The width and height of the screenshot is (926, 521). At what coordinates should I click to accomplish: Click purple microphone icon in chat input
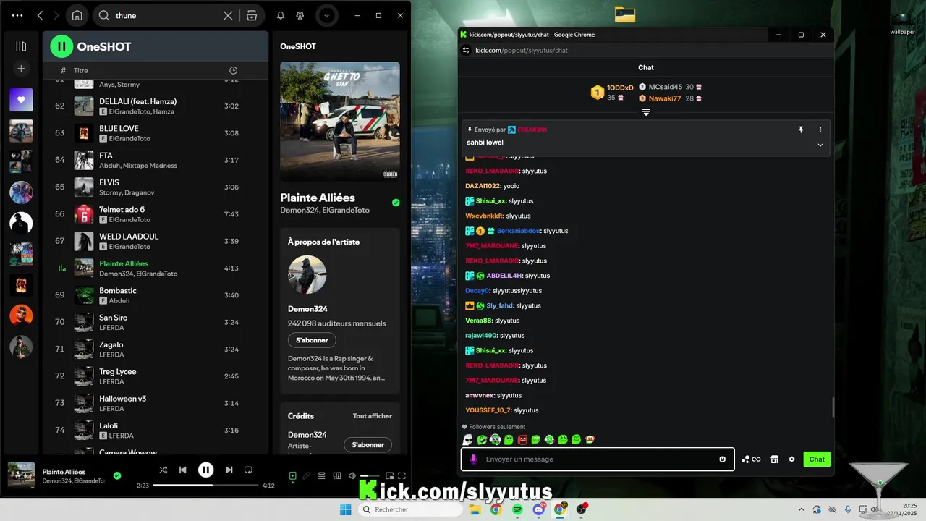tap(474, 459)
